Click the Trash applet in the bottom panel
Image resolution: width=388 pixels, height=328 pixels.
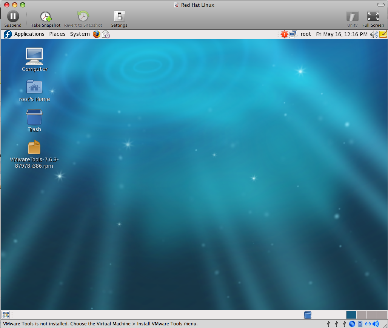[x=308, y=315]
